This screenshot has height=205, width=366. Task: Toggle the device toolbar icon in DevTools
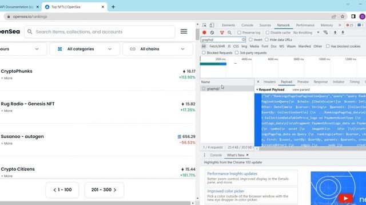(x=212, y=25)
